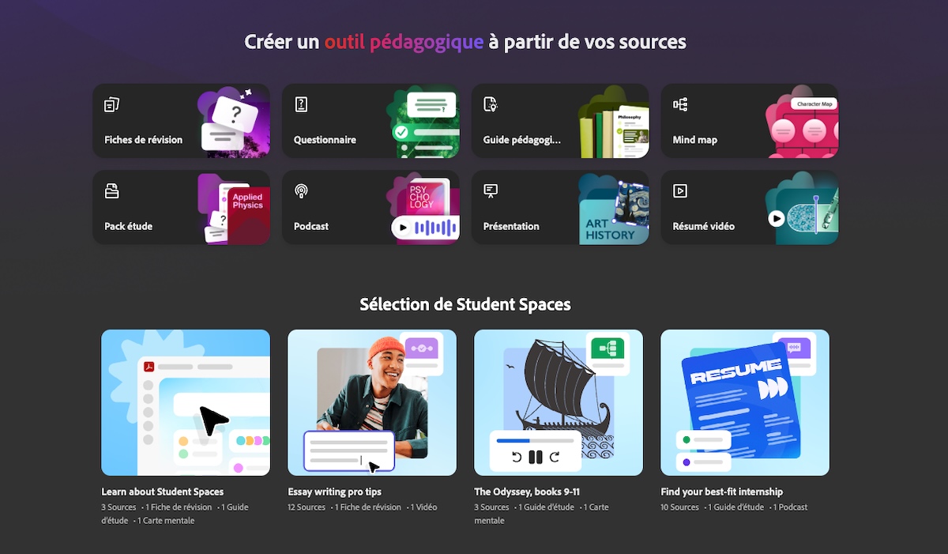Click the Pack étude stack icon

click(x=111, y=190)
